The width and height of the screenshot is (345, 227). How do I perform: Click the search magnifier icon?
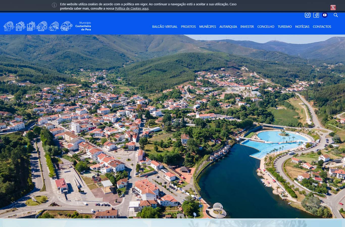(336, 15)
